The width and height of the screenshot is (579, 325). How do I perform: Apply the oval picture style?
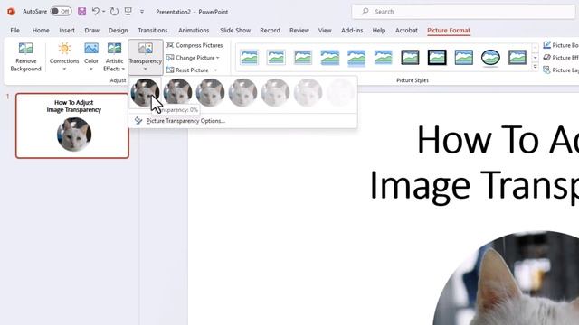490,58
